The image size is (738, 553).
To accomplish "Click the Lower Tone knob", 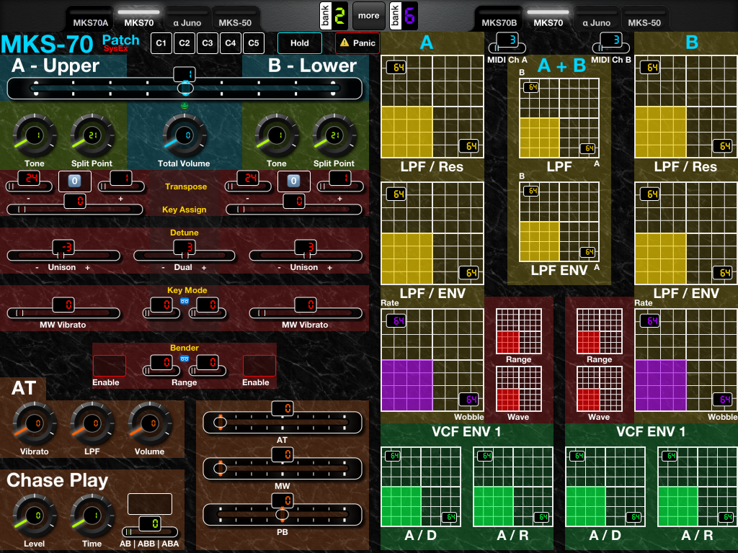I will coord(276,136).
